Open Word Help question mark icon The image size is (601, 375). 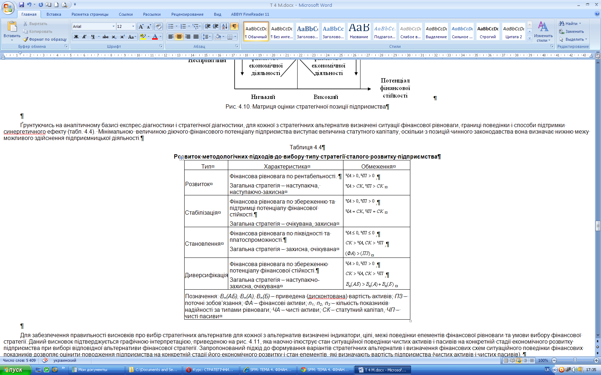click(597, 14)
